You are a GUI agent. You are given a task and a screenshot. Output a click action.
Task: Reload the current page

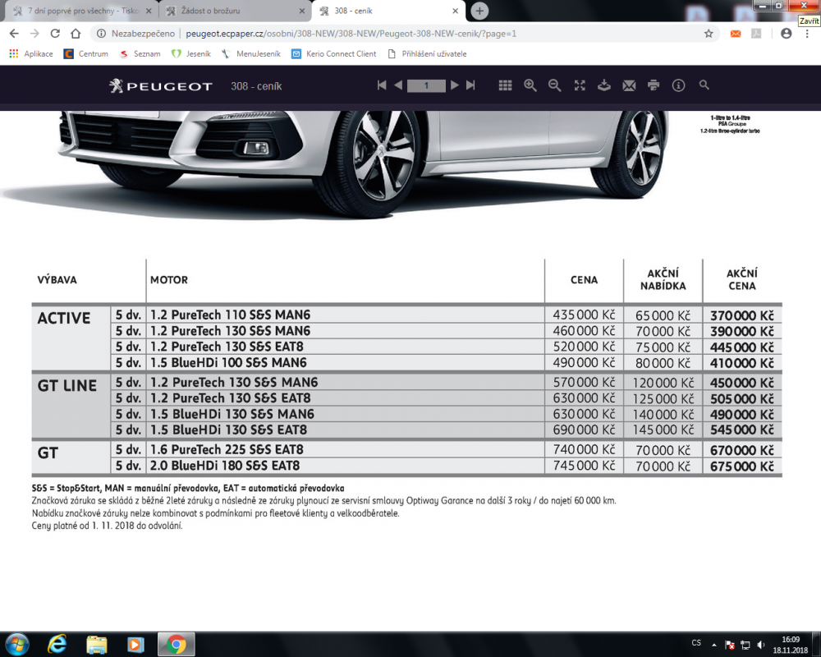tap(55, 34)
